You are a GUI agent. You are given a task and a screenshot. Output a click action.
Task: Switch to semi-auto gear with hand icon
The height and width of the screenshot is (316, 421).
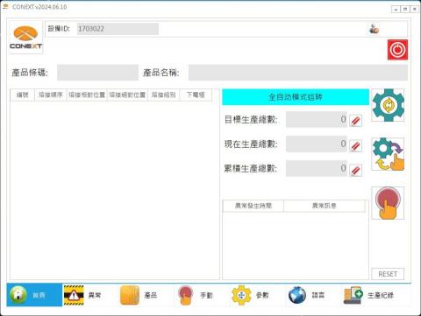click(x=388, y=154)
